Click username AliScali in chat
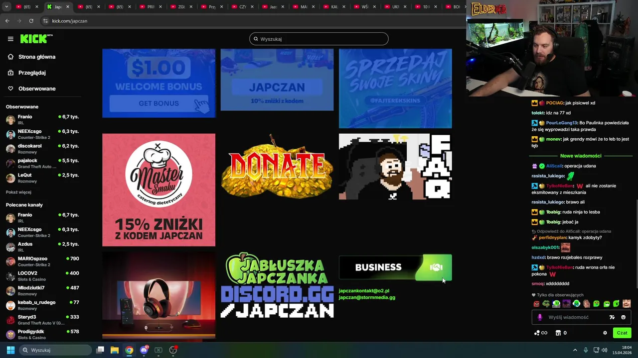The image size is (638, 358). click(554, 166)
